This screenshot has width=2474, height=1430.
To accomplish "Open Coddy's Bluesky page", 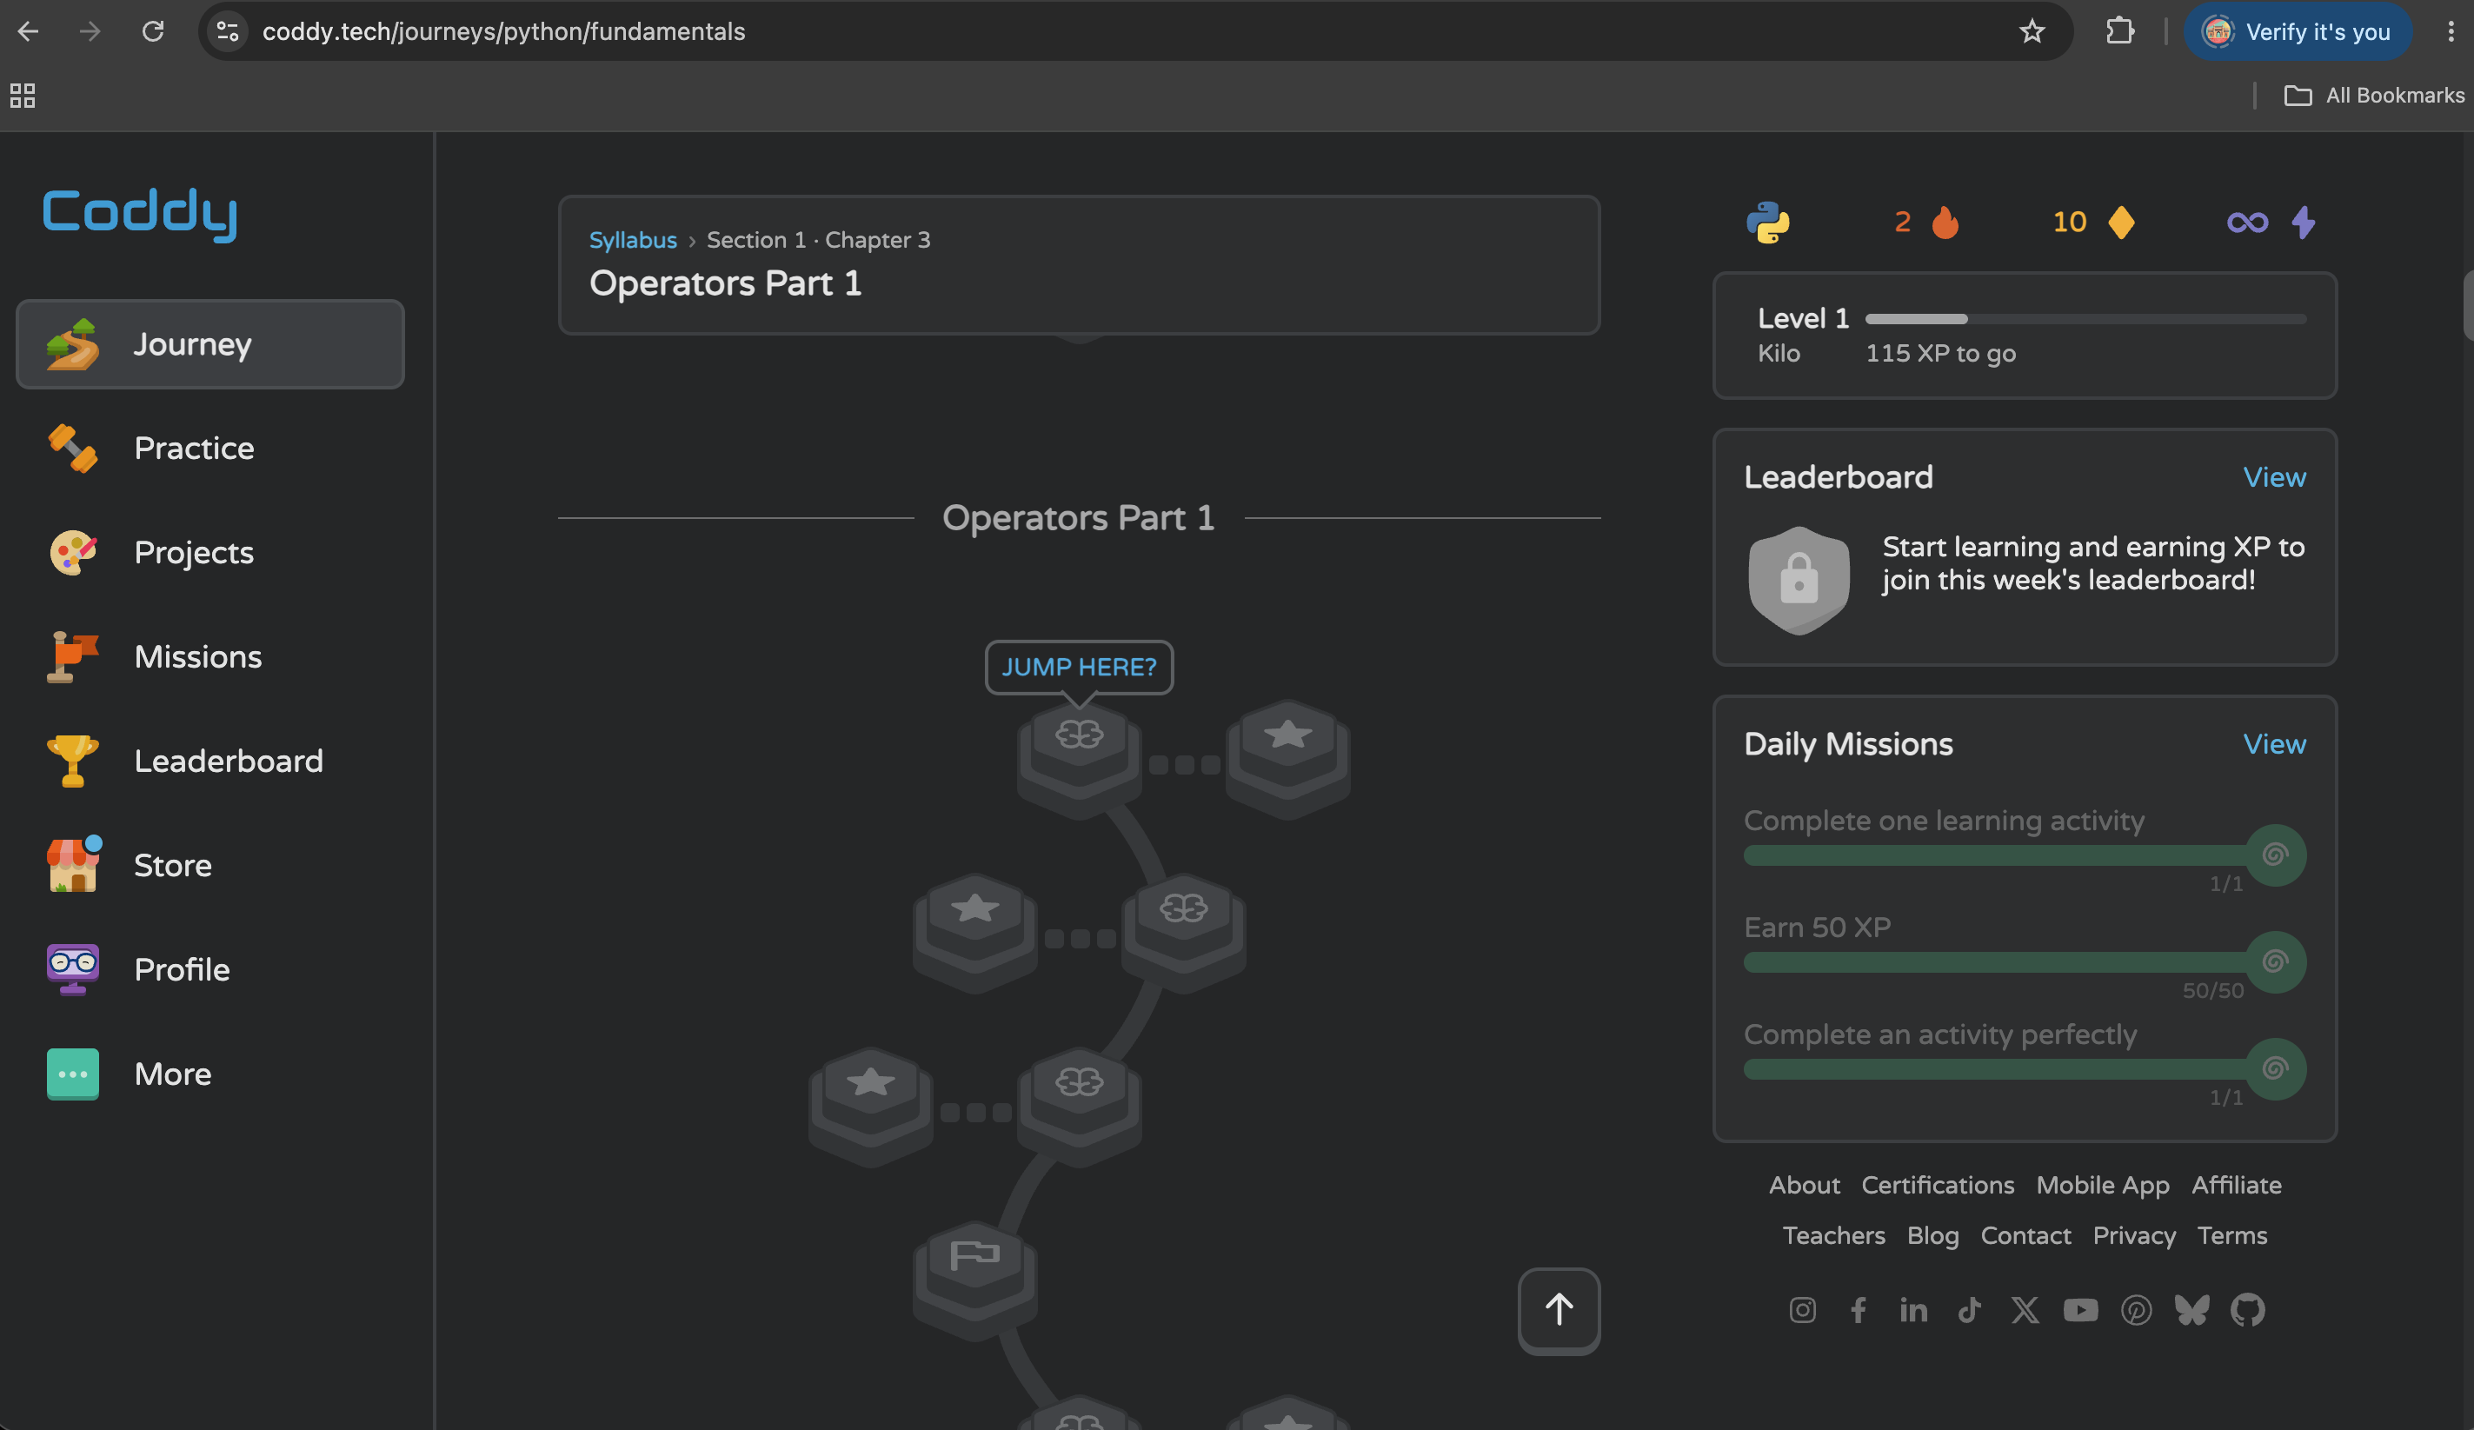I will (2191, 1310).
